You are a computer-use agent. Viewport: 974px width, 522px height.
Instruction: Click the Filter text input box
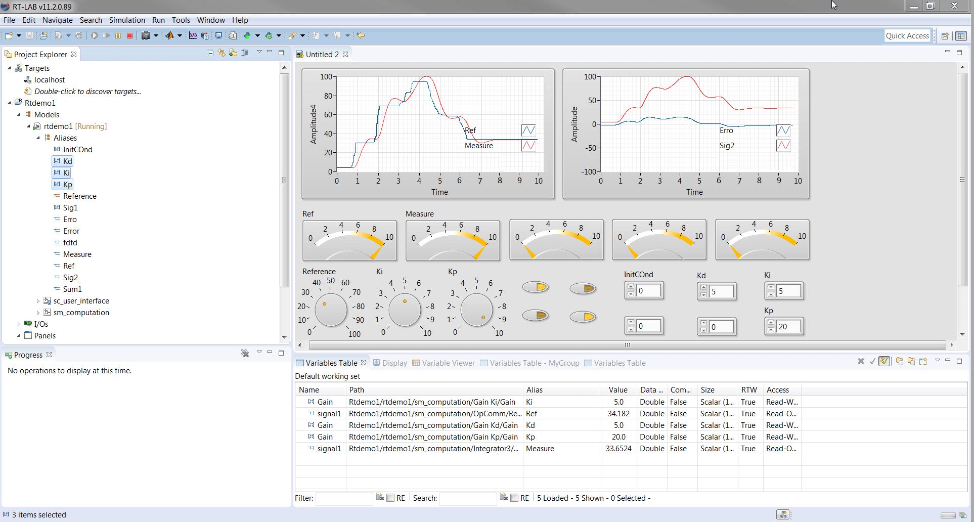(x=344, y=498)
